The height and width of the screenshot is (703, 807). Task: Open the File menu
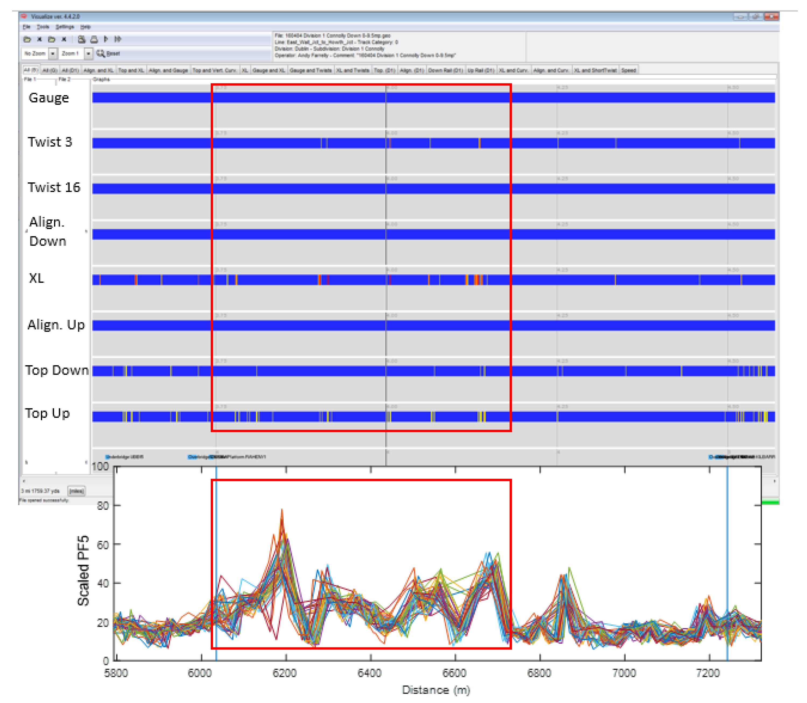click(x=26, y=27)
